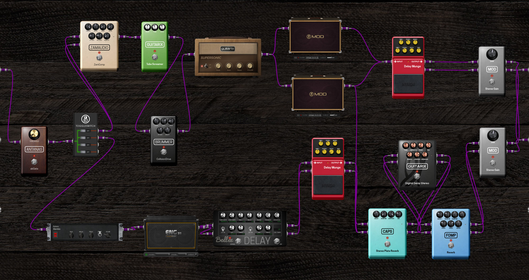The height and width of the screenshot is (280, 529).
Task: Toggle the abGate footswitch
Action: 34,161
